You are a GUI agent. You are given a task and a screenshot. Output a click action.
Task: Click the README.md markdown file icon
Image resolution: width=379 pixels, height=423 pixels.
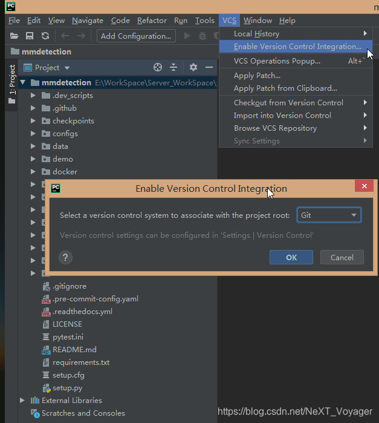coord(46,350)
